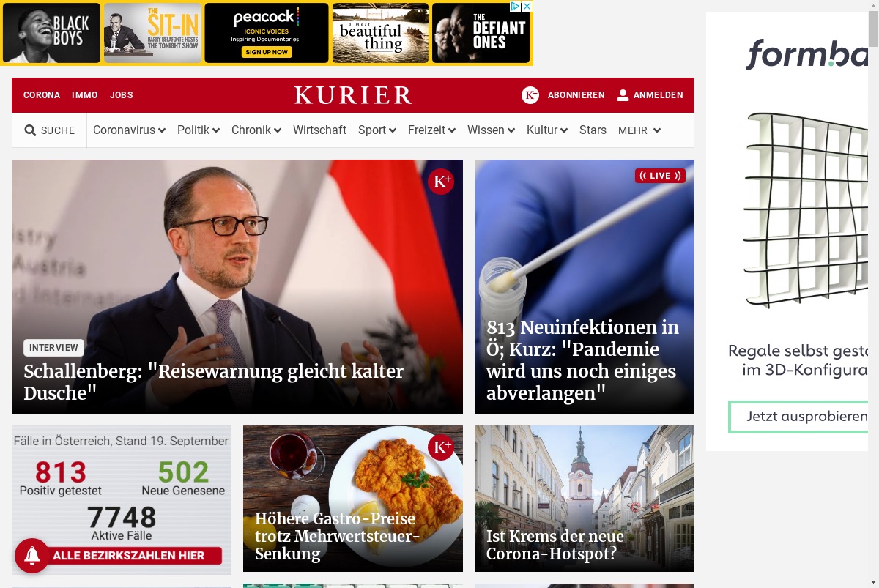Viewport: 879px width, 588px height.
Task: Click the K+ badge on Schallenberg article
Action: click(441, 182)
